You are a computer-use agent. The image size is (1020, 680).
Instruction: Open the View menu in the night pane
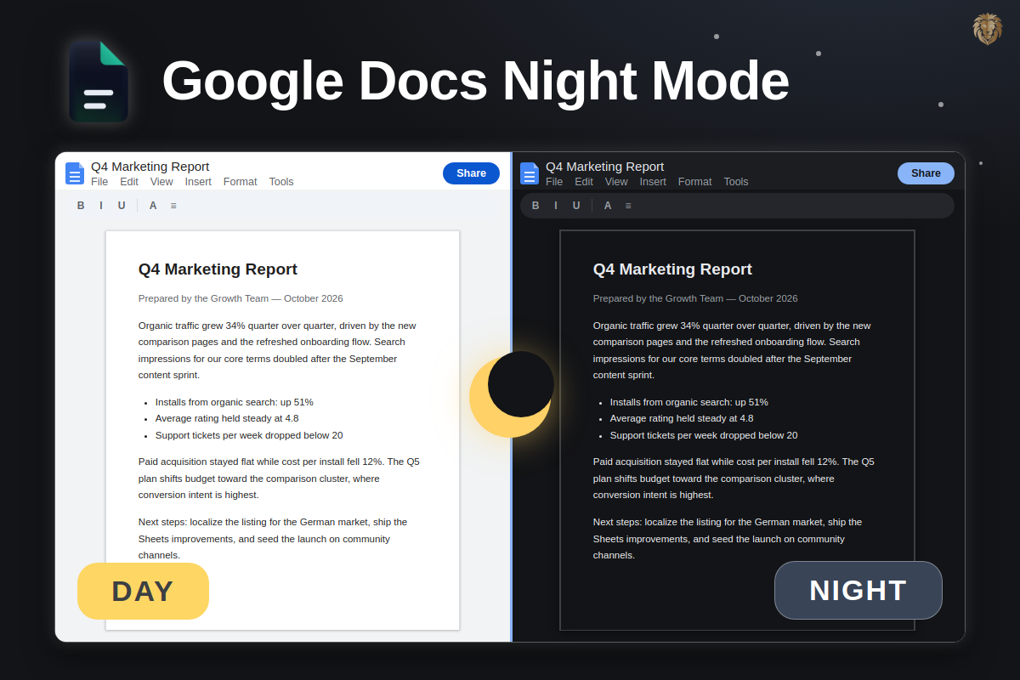coord(616,182)
